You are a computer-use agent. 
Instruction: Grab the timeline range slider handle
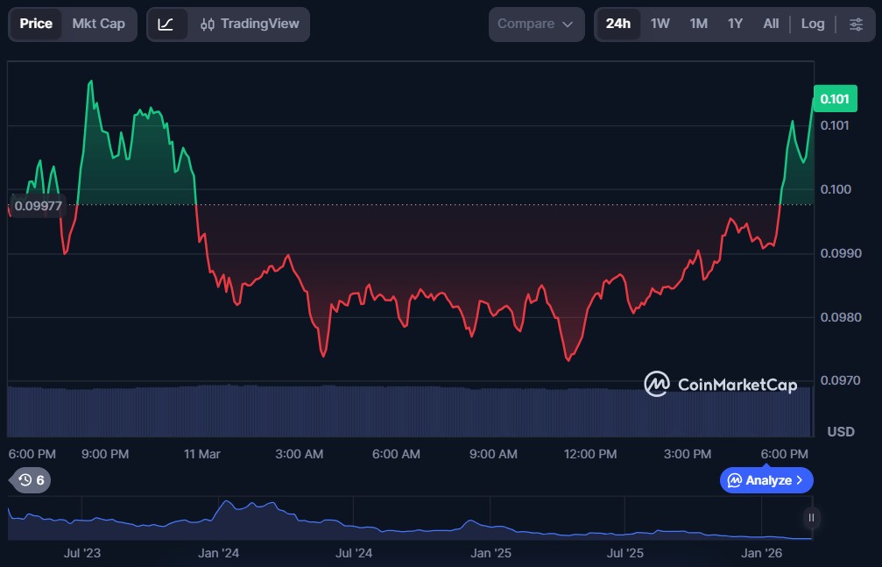(811, 518)
